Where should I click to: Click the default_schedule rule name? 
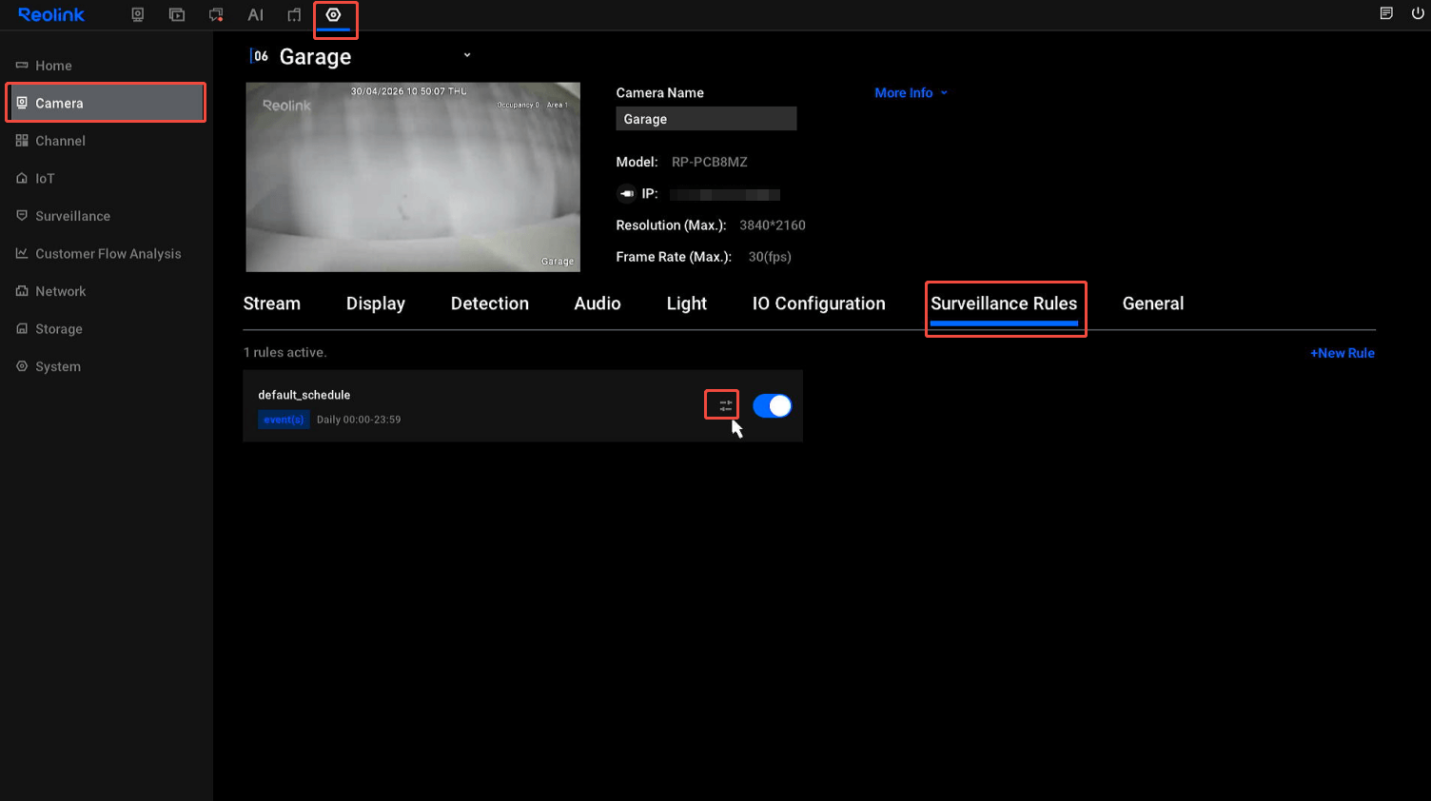point(304,395)
